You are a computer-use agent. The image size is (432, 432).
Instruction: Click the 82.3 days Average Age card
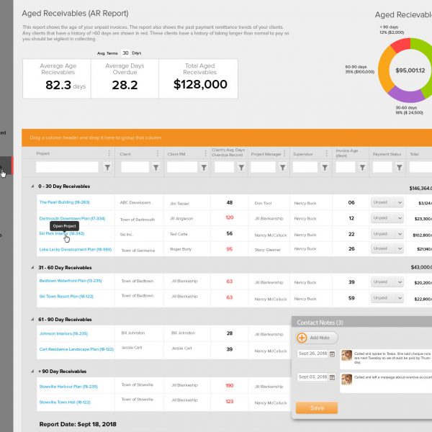click(x=57, y=78)
